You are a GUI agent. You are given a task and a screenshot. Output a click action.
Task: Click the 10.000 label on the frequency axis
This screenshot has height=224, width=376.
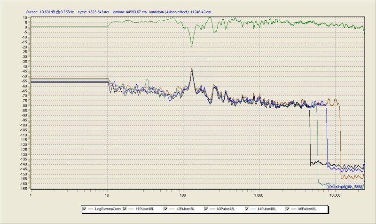coord(335,195)
